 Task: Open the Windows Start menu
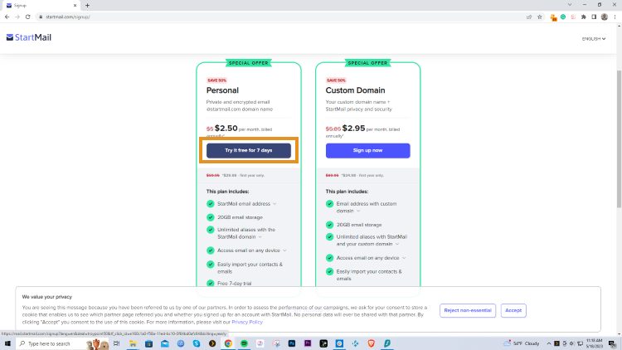7,343
